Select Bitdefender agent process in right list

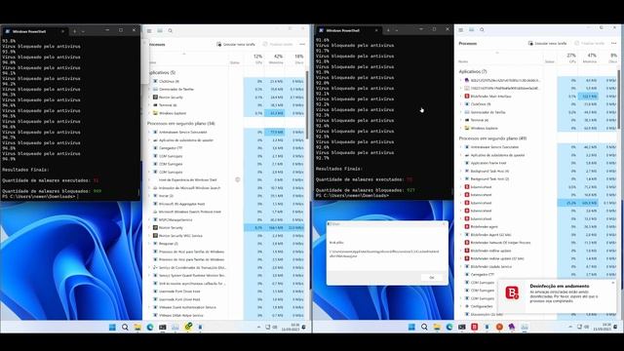tap(484, 227)
